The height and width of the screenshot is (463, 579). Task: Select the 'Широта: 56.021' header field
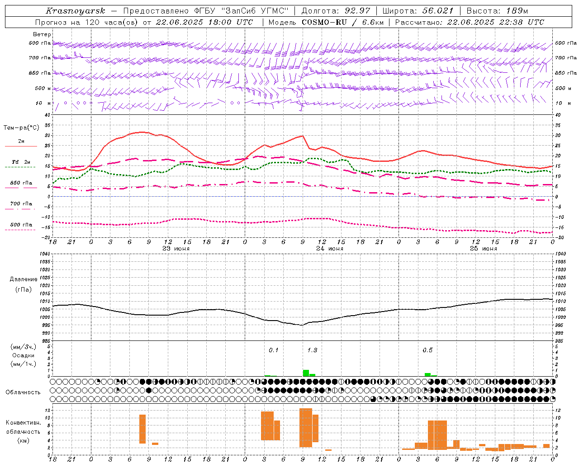[418, 11]
